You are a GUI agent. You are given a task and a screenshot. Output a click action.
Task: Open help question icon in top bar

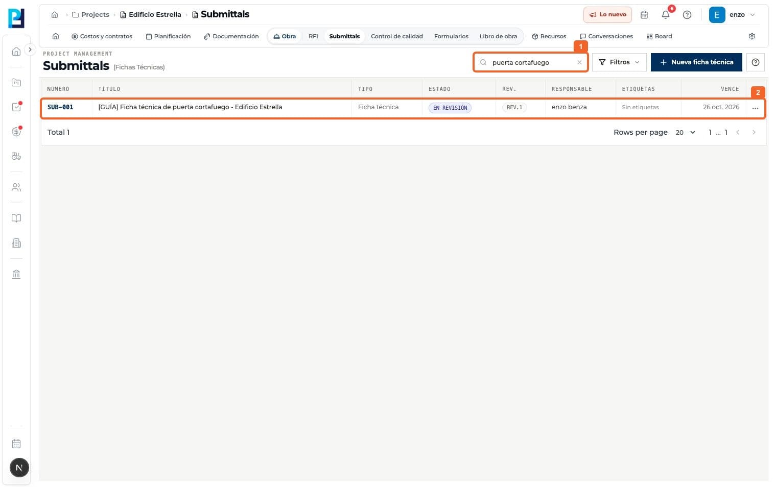[x=687, y=15]
